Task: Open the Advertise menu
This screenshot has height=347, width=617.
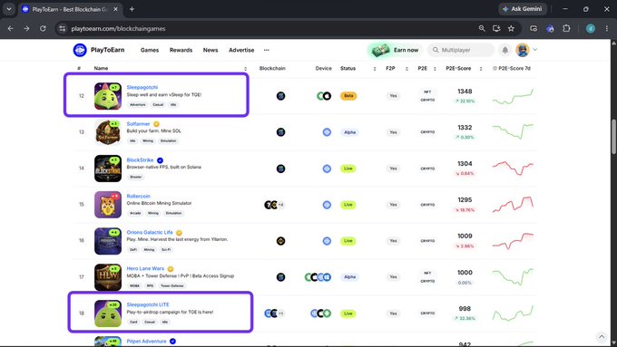Action: [241, 50]
